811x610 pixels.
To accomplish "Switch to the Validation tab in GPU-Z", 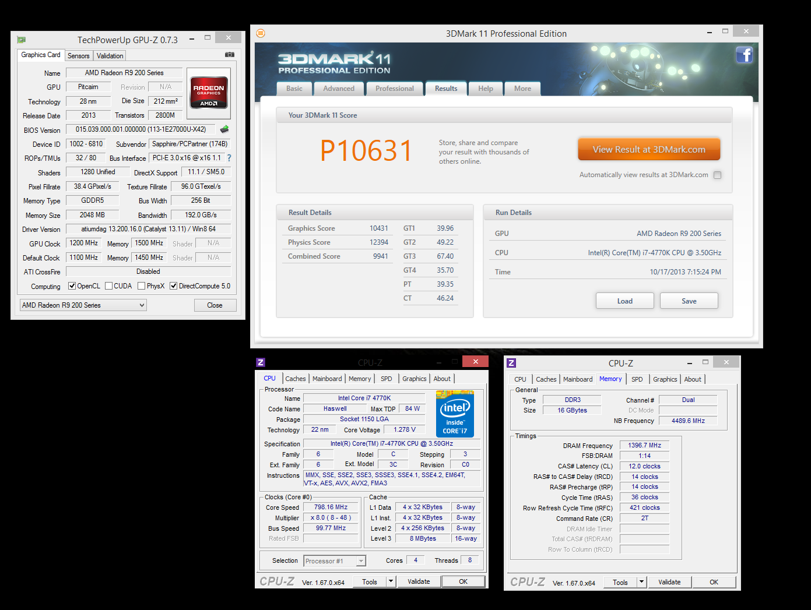I will 110,56.
